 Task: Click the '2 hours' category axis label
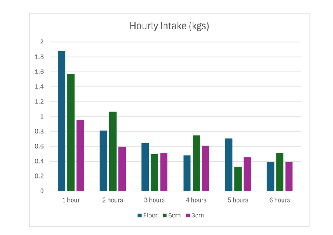pyautogui.click(x=112, y=200)
